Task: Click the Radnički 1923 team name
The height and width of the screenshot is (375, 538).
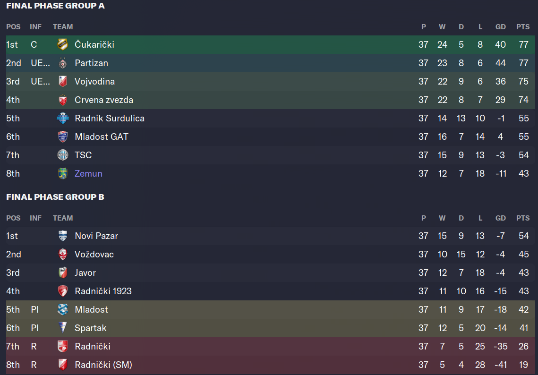Action: (103, 291)
